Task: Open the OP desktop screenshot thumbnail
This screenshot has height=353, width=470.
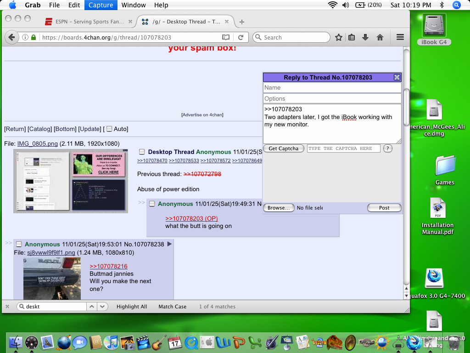Action: coord(71,181)
